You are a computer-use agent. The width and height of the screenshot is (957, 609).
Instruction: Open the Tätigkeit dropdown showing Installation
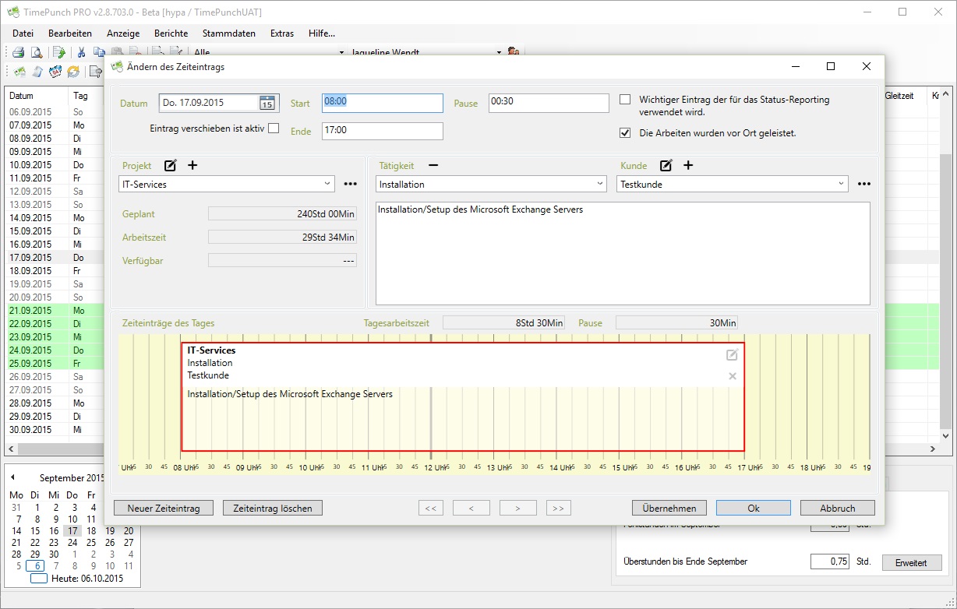[599, 185]
